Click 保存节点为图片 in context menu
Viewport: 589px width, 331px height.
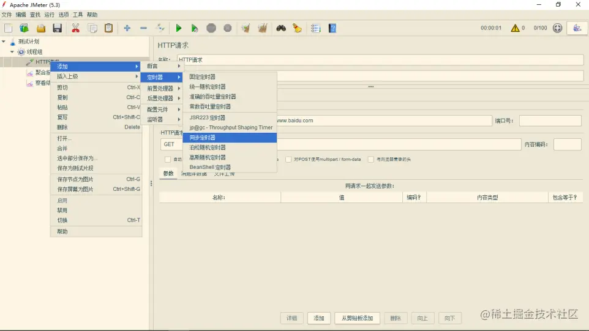pos(96,179)
